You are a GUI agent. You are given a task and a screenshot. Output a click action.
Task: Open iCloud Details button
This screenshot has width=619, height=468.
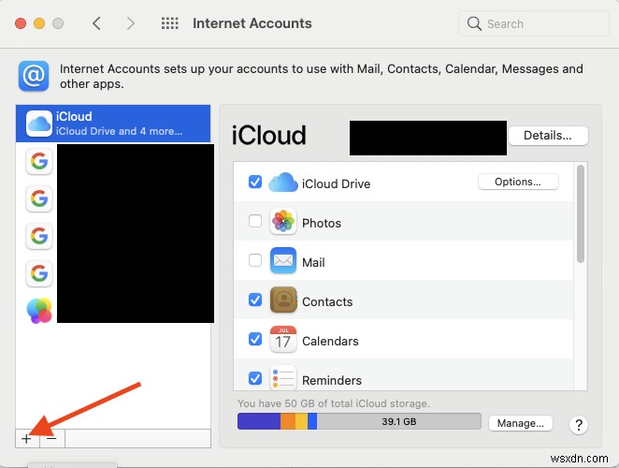tap(548, 136)
